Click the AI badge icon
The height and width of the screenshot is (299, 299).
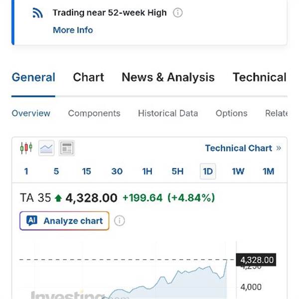32,221
